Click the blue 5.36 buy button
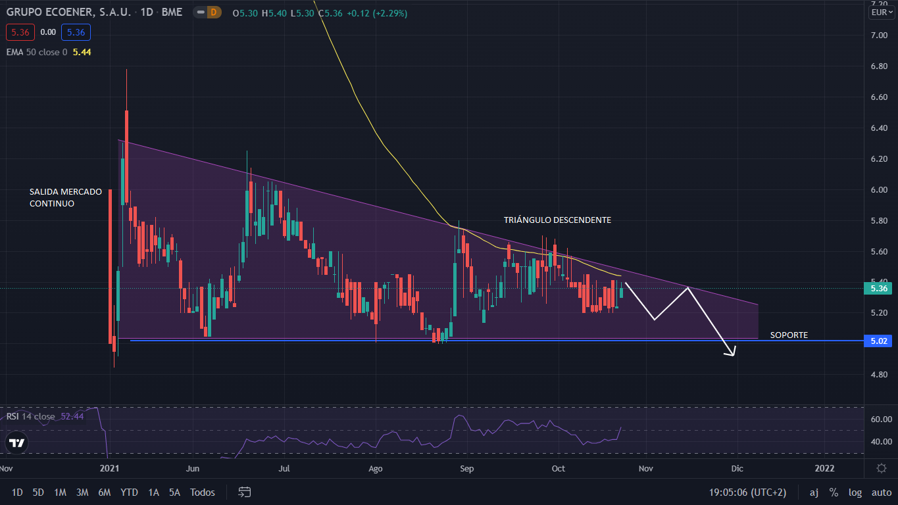 click(76, 32)
